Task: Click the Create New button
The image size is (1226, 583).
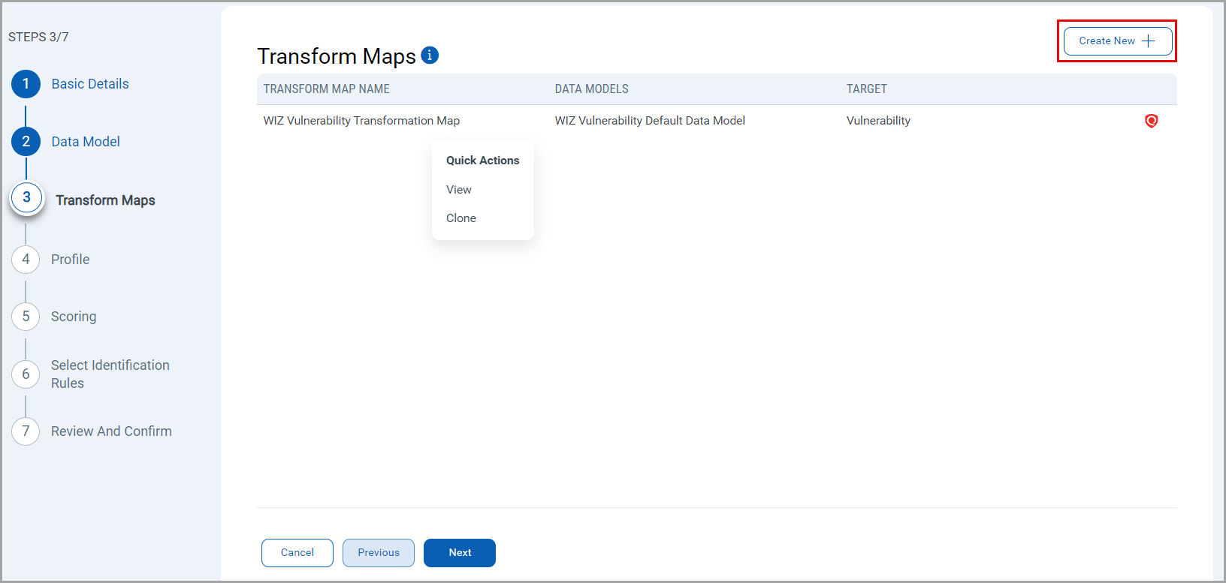Action: pyautogui.click(x=1118, y=41)
